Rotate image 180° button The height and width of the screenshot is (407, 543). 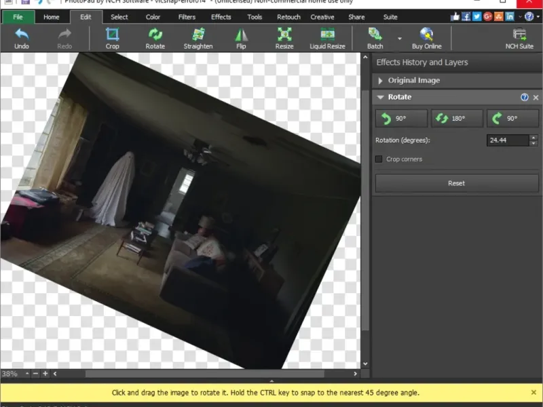click(x=457, y=118)
